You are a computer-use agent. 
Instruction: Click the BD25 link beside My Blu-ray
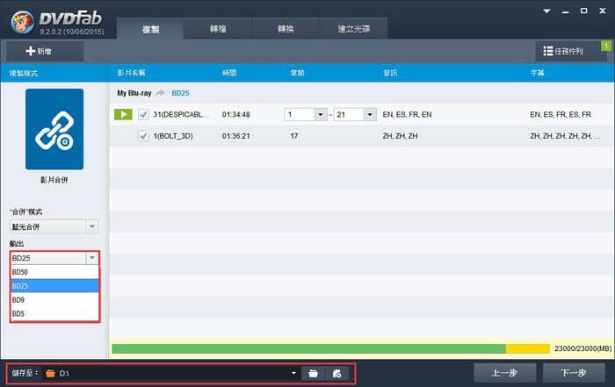(180, 93)
